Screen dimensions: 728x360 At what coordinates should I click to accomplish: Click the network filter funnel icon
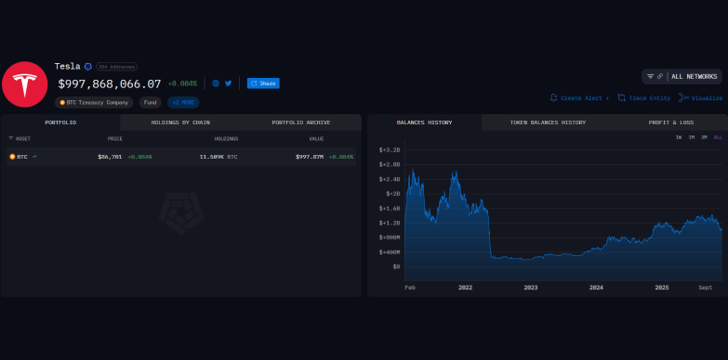pyautogui.click(x=651, y=76)
